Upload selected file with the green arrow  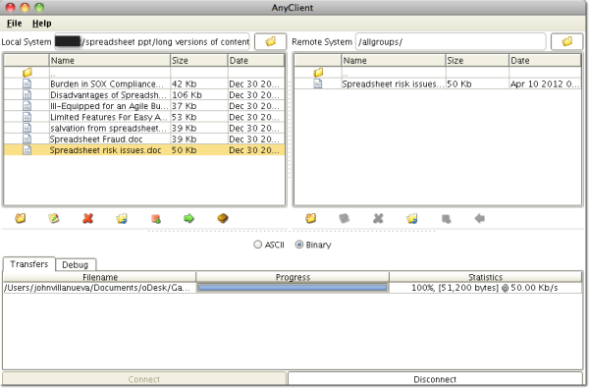(x=188, y=218)
